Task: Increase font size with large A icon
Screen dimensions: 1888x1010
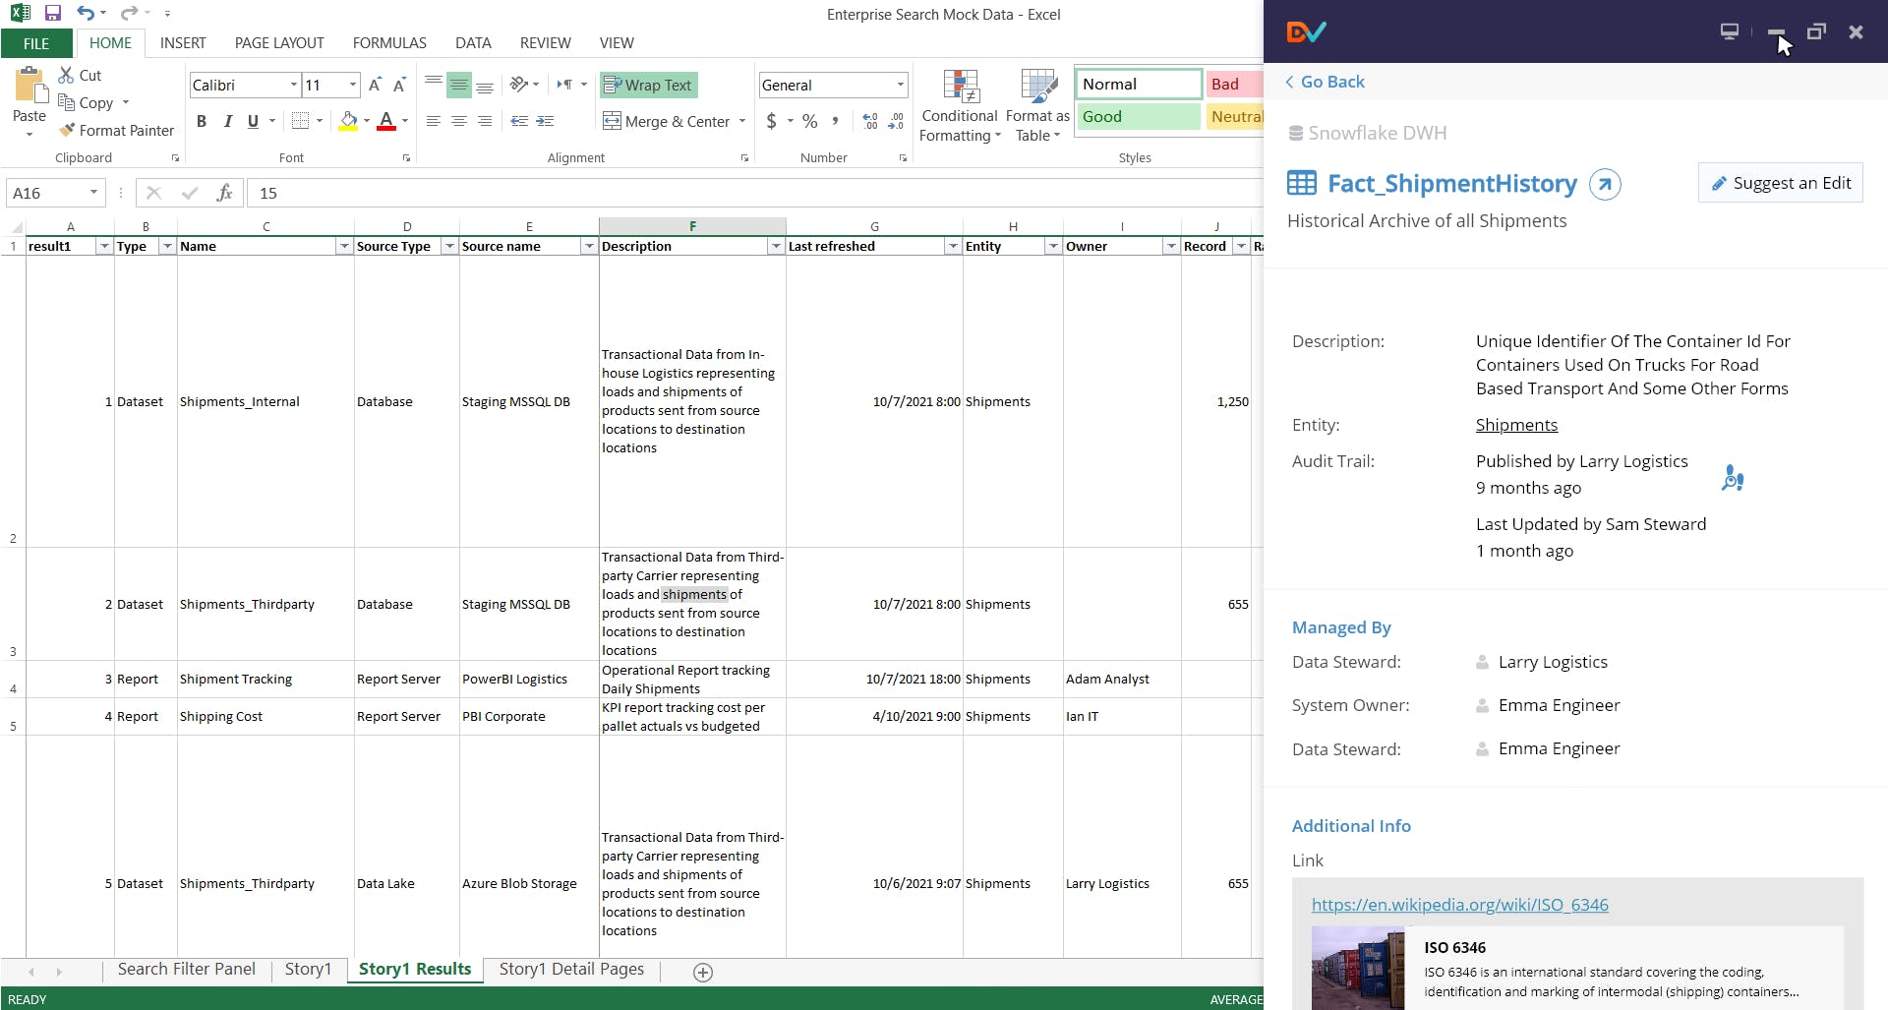Action: 375,86
